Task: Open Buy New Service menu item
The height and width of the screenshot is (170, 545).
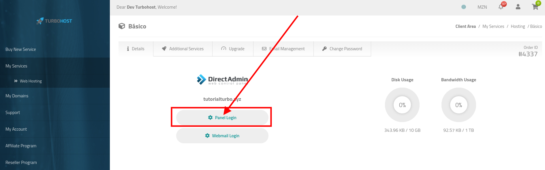Action: [21, 49]
